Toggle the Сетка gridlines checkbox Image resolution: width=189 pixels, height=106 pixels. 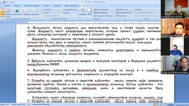(x=42, y=13)
